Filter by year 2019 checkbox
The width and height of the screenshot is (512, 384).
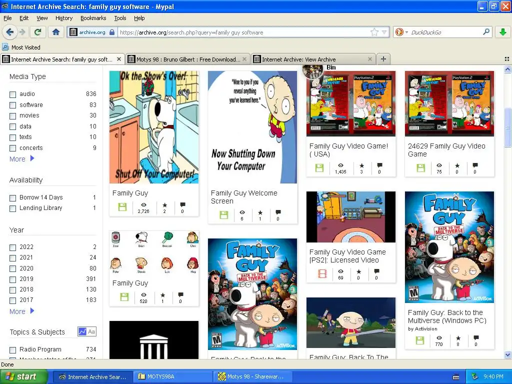coord(12,279)
